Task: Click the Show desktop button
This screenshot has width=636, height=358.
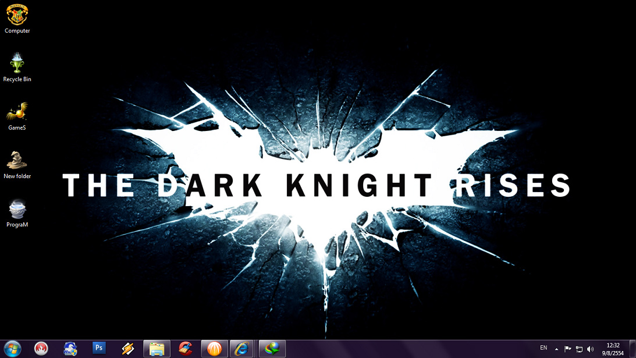Action: [633, 349]
